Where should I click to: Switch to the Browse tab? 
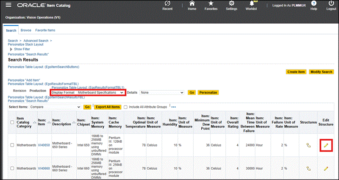26,30
